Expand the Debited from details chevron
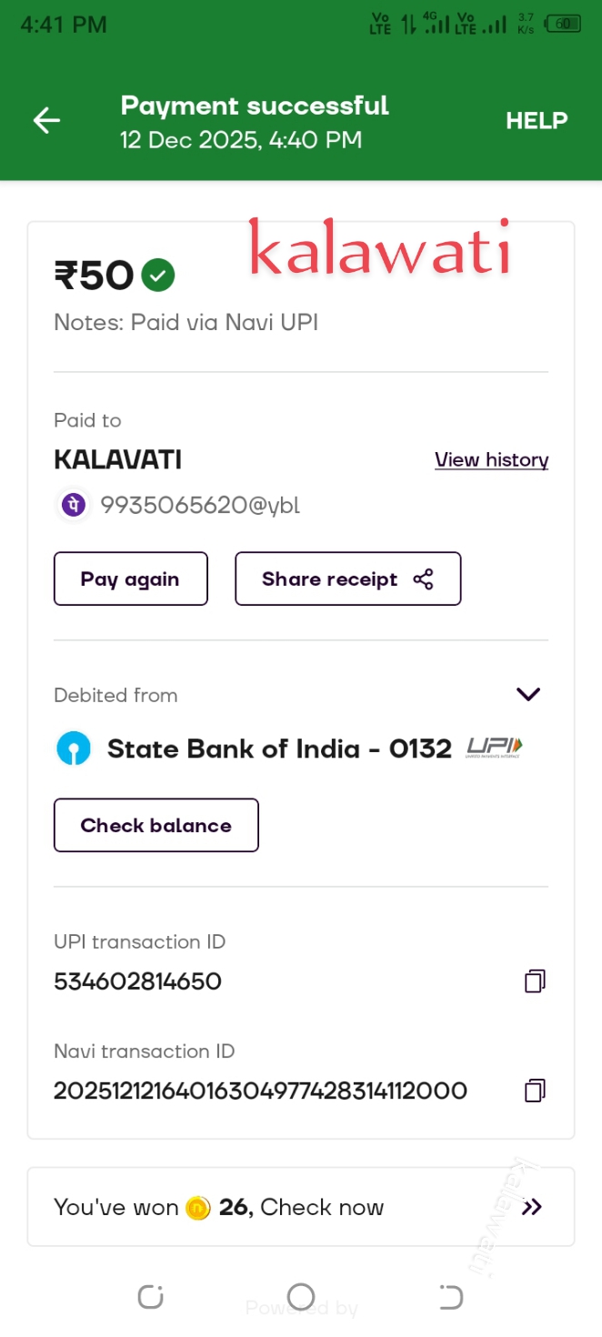Screen dimensions: 602x1337 (x=528, y=695)
